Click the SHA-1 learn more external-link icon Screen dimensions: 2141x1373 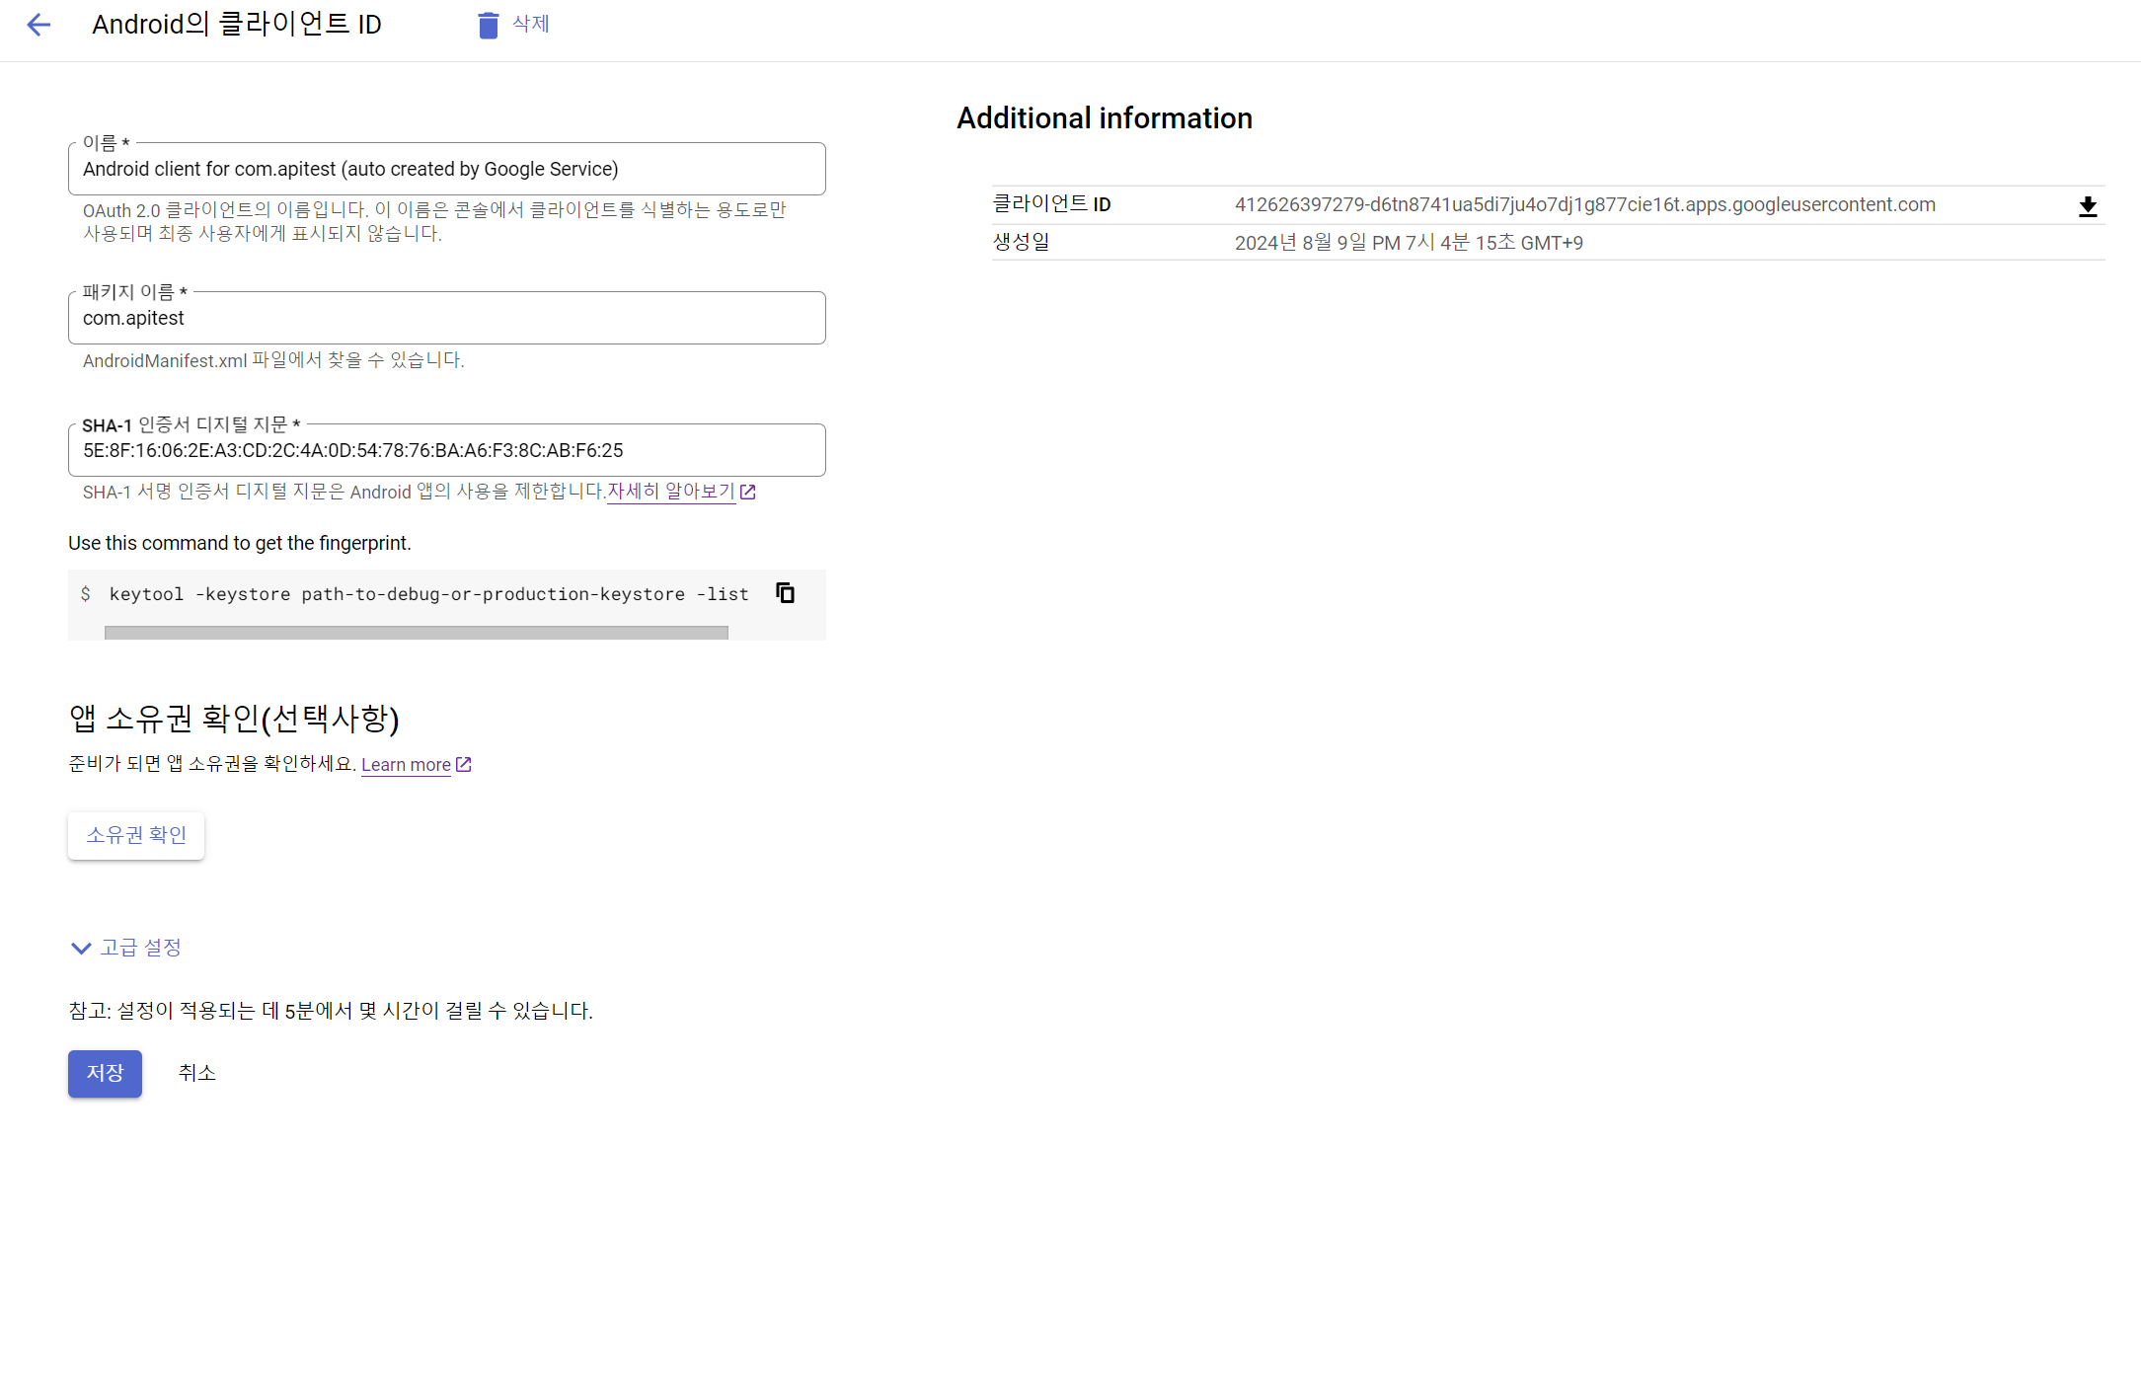[x=748, y=492]
